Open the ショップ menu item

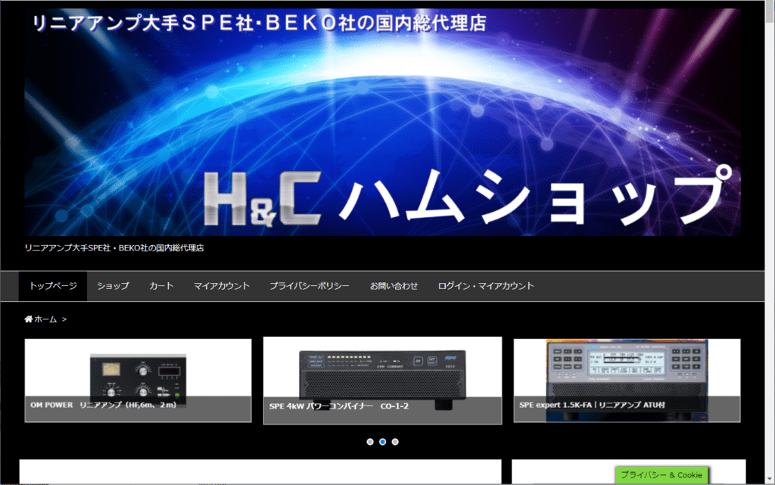pos(113,286)
